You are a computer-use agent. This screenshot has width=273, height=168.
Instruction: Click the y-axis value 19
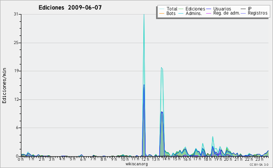tap(16, 71)
